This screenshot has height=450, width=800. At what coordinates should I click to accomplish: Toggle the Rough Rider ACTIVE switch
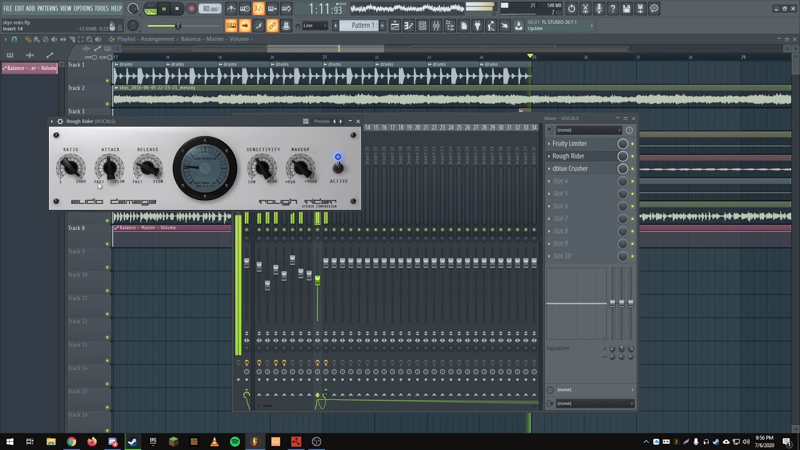click(x=338, y=167)
